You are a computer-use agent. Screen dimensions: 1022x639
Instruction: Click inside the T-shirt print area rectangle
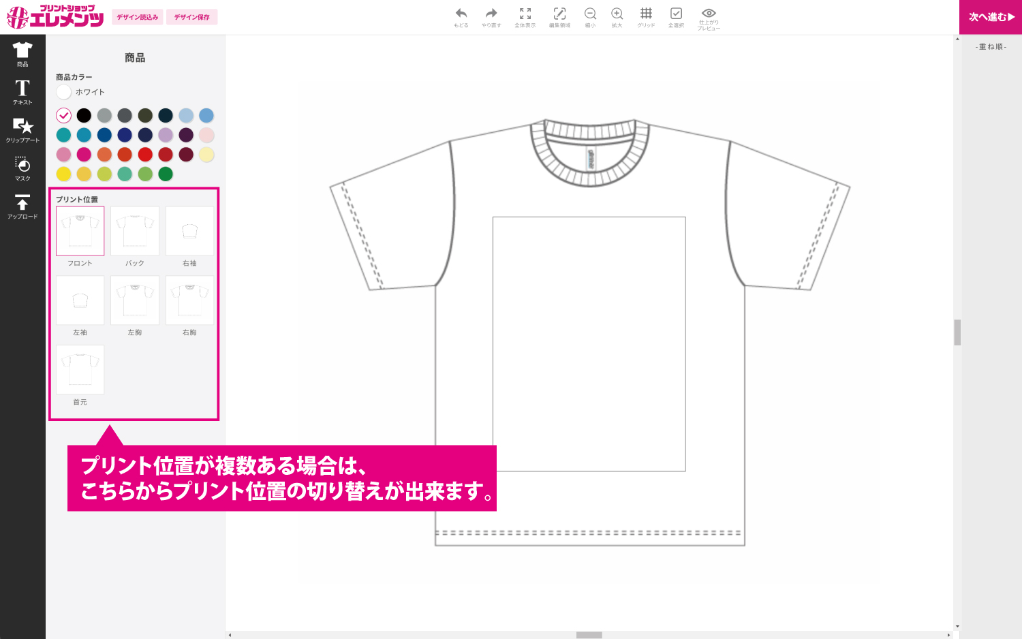tap(589, 344)
